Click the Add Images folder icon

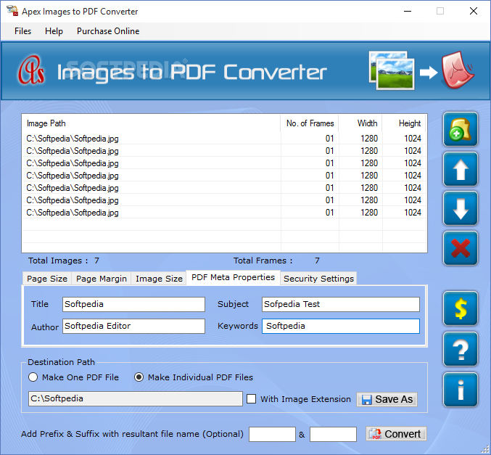[x=461, y=129]
